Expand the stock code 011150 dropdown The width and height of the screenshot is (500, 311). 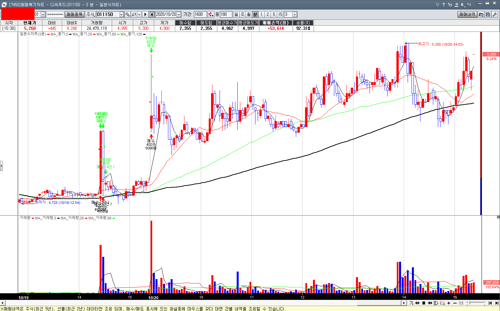tap(122, 14)
